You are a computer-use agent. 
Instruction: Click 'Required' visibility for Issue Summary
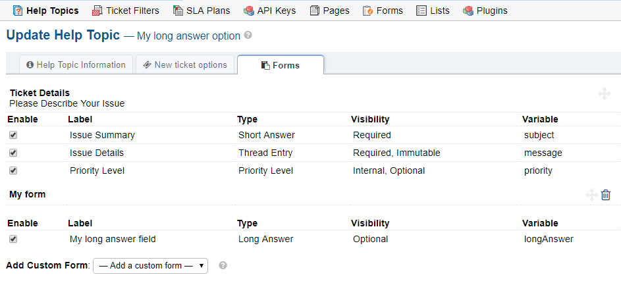[x=372, y=135]
